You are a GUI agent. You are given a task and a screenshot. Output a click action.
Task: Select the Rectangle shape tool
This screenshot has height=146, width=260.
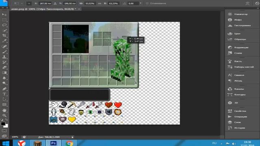click(x=4, y=105)
